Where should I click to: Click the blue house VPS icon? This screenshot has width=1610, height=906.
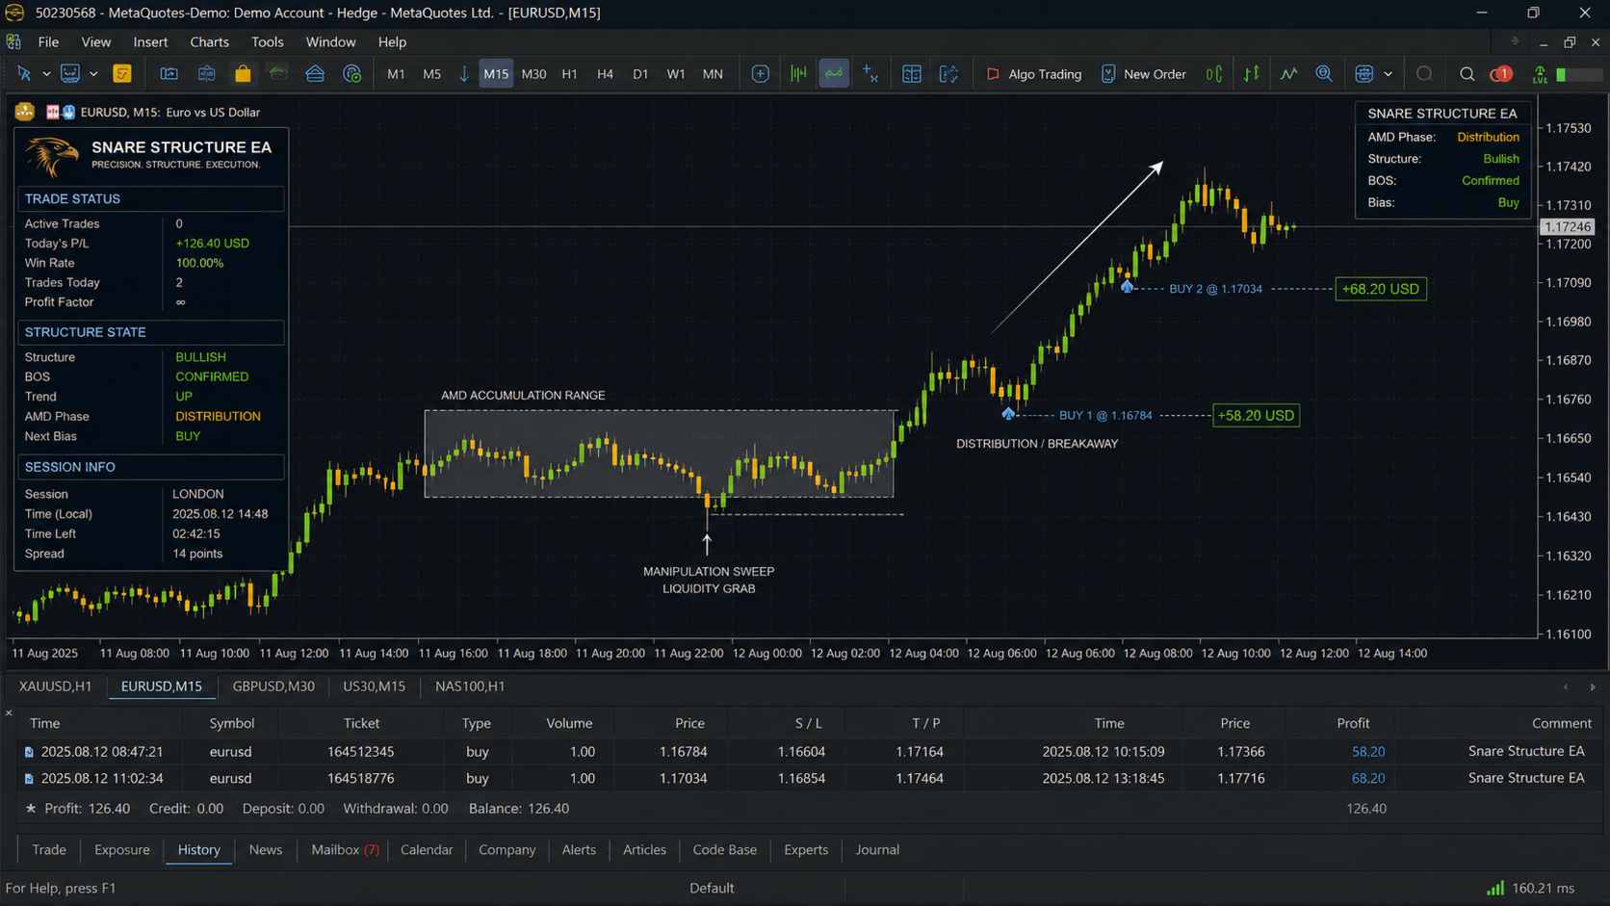click(x=315, y=73)
